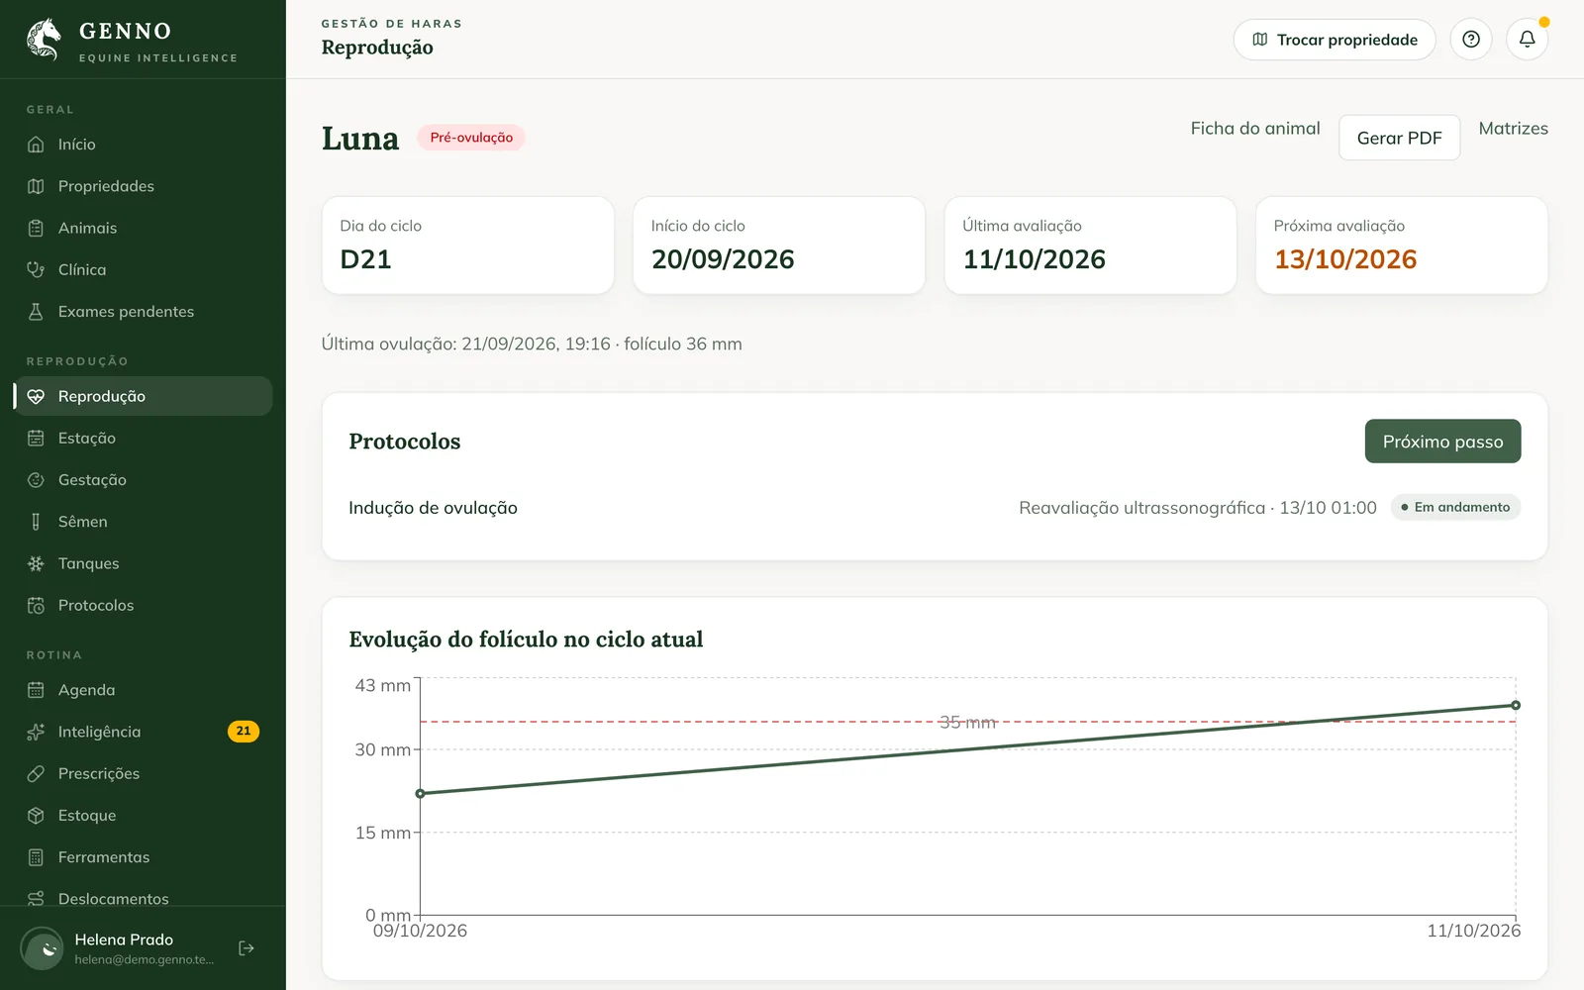Click the Pré-ovulação status tag
Image resolution: width=1584 pixels, height=990 pixels.
pos(471,138)
